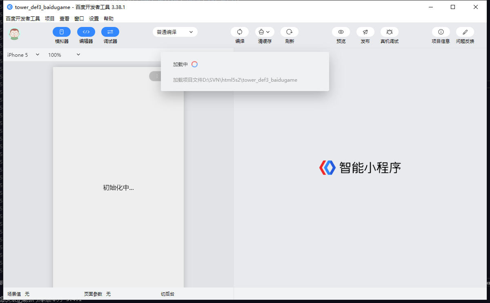Click the 问题反馈 feedback pencil icon
This screenshot has width=490, height=303.
465,32
